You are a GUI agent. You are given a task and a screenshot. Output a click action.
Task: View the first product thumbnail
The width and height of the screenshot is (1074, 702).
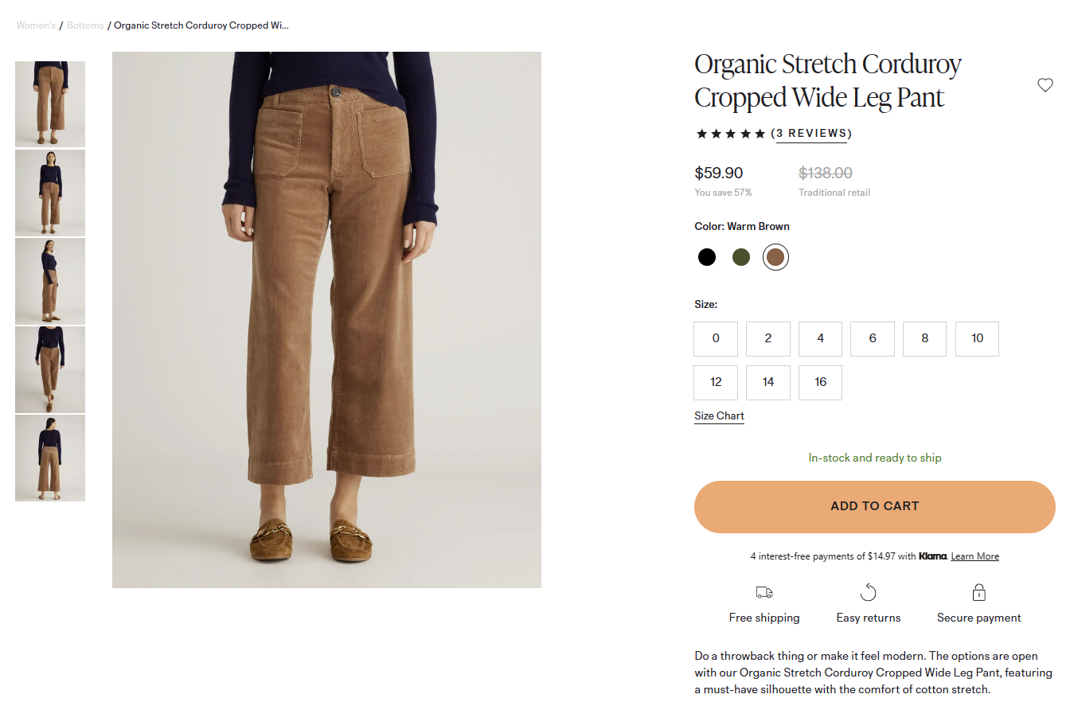pos(50,104)
